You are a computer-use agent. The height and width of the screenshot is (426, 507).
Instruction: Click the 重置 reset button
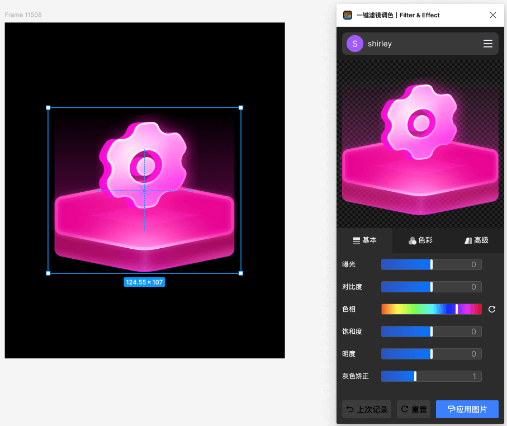pos(414,409)
